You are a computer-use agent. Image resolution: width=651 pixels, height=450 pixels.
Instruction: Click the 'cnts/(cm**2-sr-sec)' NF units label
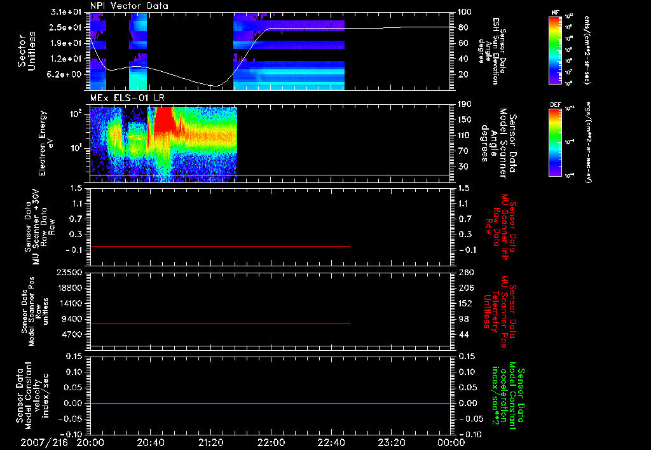coord(587,50)
